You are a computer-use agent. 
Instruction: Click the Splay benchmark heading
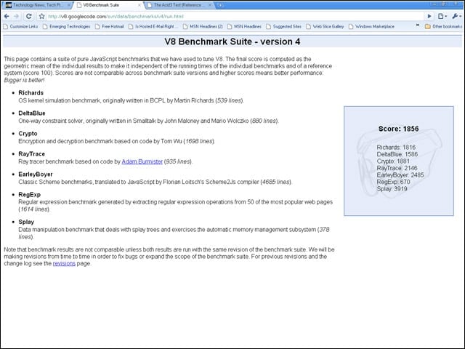tap(26, 222)
